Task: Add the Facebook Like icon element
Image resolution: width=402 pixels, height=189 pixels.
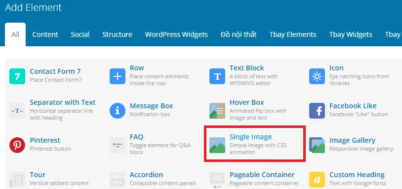Action: 317,111
